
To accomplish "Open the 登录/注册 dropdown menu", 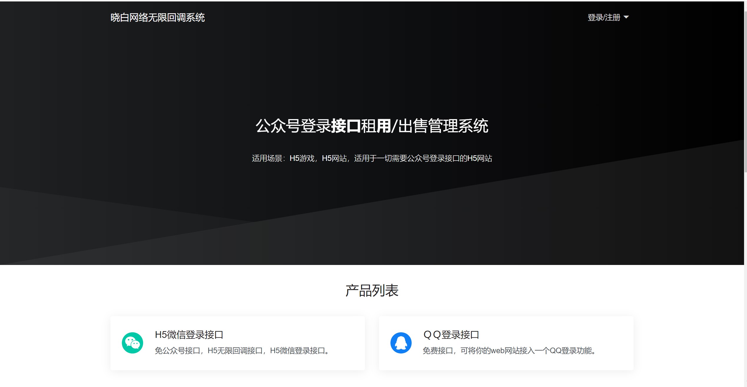I will click(608, 17).
